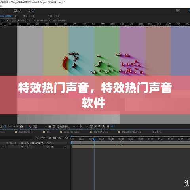The height and width of the screenshot is (190, 190).
Task: Reset exposure with the aperture icon
Action: pyautogui.click(x=108, y=127)
